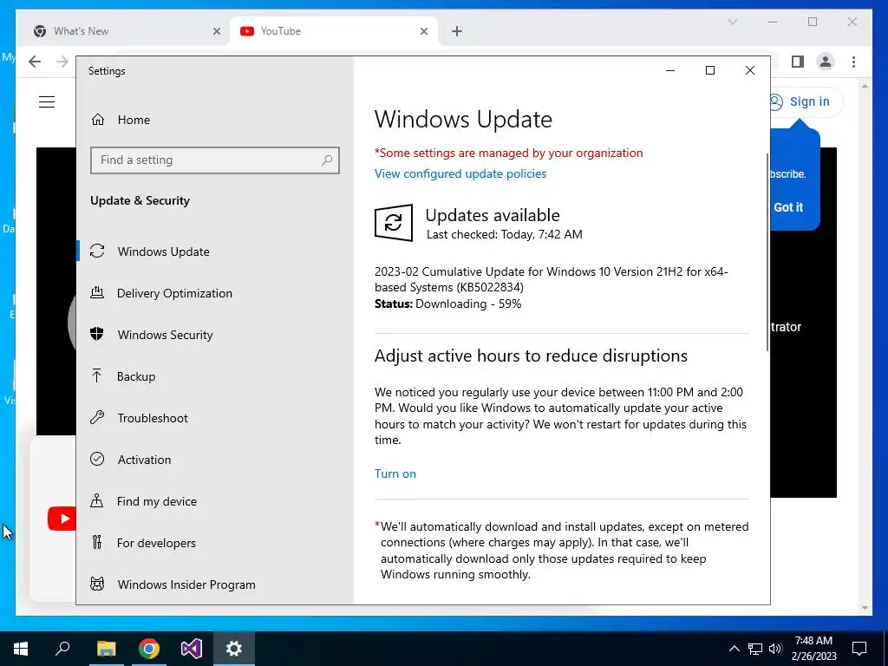Switch to the YouTube Chrome tab

334,31
